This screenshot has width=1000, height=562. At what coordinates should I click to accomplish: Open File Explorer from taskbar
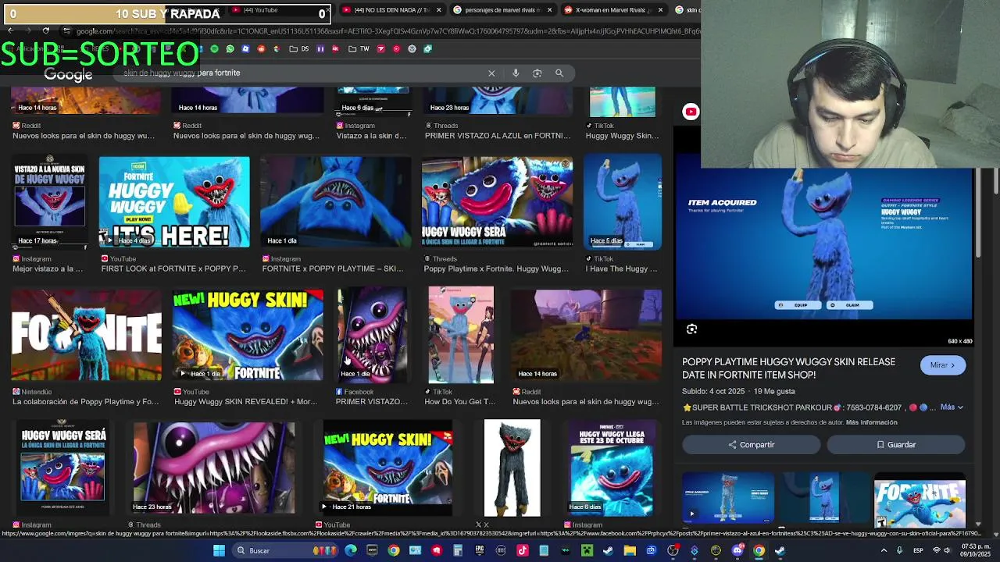(x=630, y=551)
